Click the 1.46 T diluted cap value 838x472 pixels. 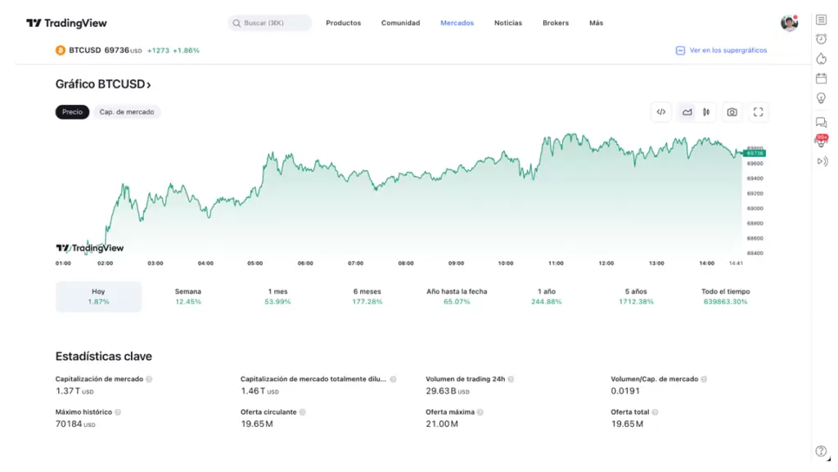[259, 391]
